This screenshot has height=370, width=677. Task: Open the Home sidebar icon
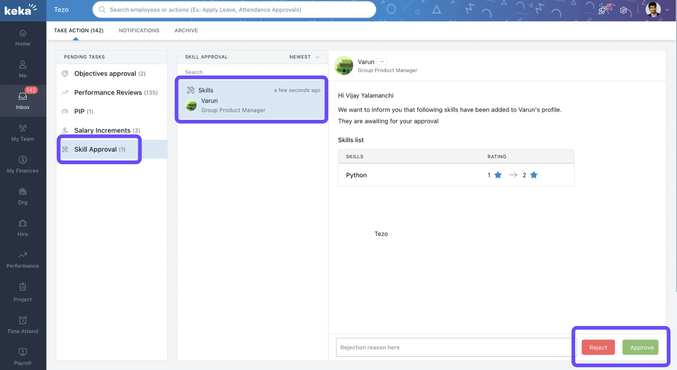(x=23, y=37)
